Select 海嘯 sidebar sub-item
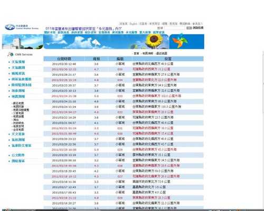The image size is (264, 211). (x=16, y=120)
